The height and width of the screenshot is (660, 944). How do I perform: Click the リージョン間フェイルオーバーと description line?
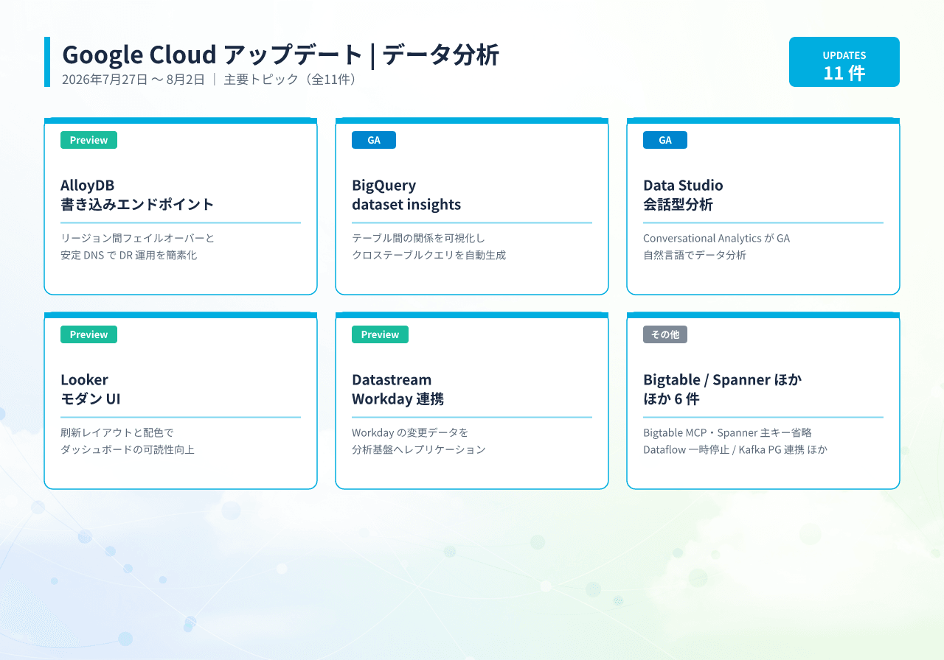coord(137,238)
